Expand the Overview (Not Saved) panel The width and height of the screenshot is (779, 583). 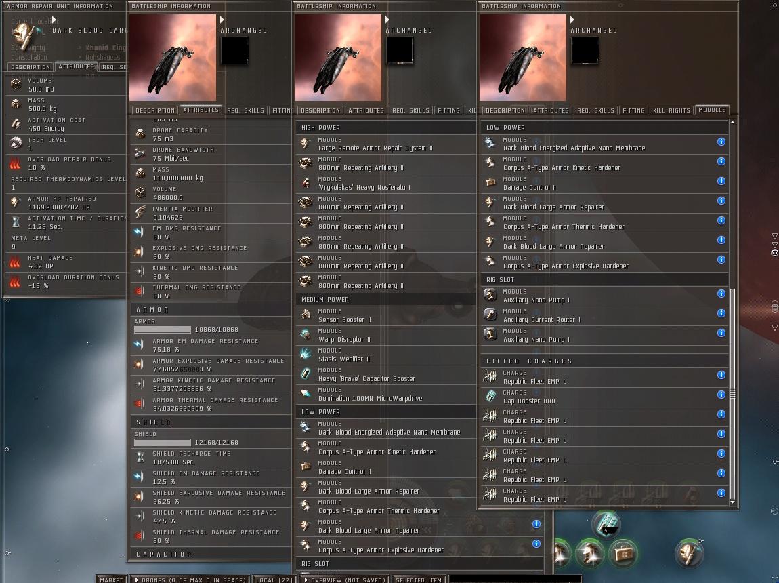[x=345, y=580]
